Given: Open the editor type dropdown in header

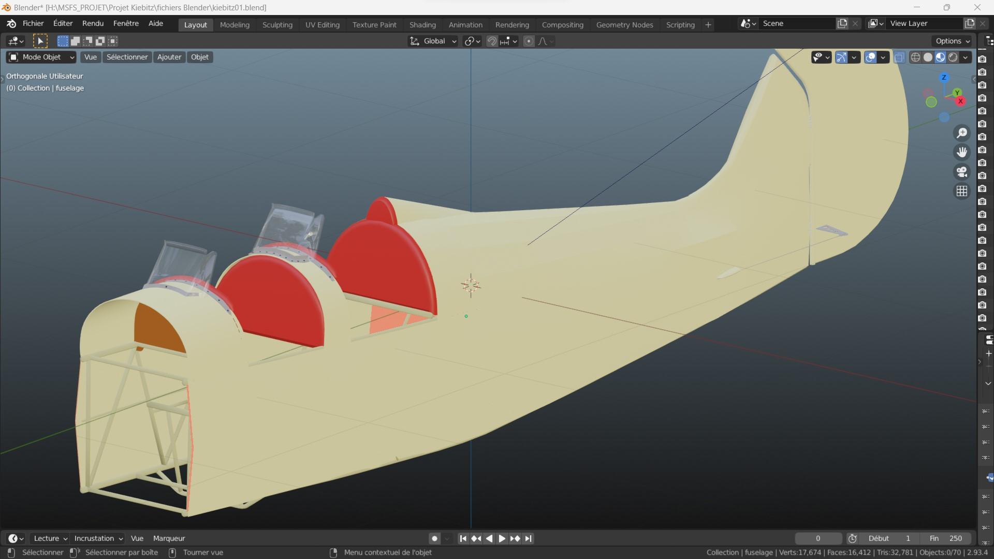Looking at the screenshot, I should 16,41.
